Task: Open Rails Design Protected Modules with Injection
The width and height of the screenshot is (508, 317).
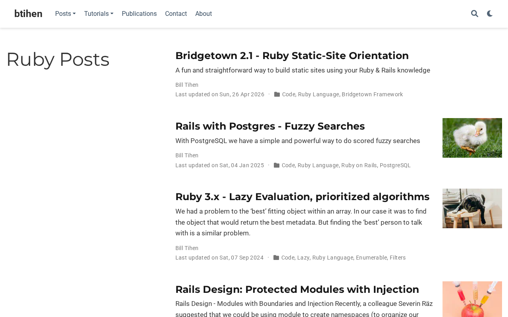Action: (x=297, y=289)
